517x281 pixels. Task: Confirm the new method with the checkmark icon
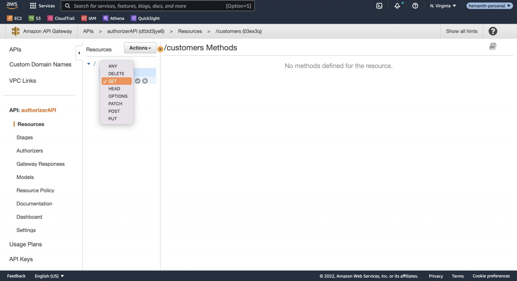click(x=137, y=81)
